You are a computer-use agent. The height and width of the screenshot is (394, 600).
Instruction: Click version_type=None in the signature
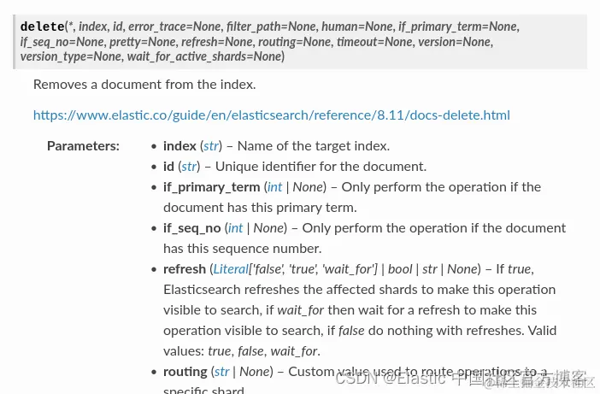[x=71, y=56]
